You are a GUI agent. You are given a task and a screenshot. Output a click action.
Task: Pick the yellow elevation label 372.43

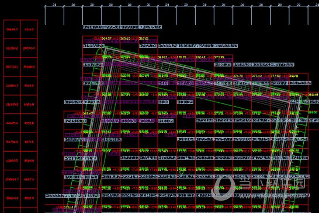click(200, 57)
